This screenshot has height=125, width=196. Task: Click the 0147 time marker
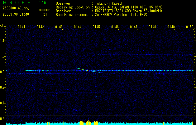[134, 27]
